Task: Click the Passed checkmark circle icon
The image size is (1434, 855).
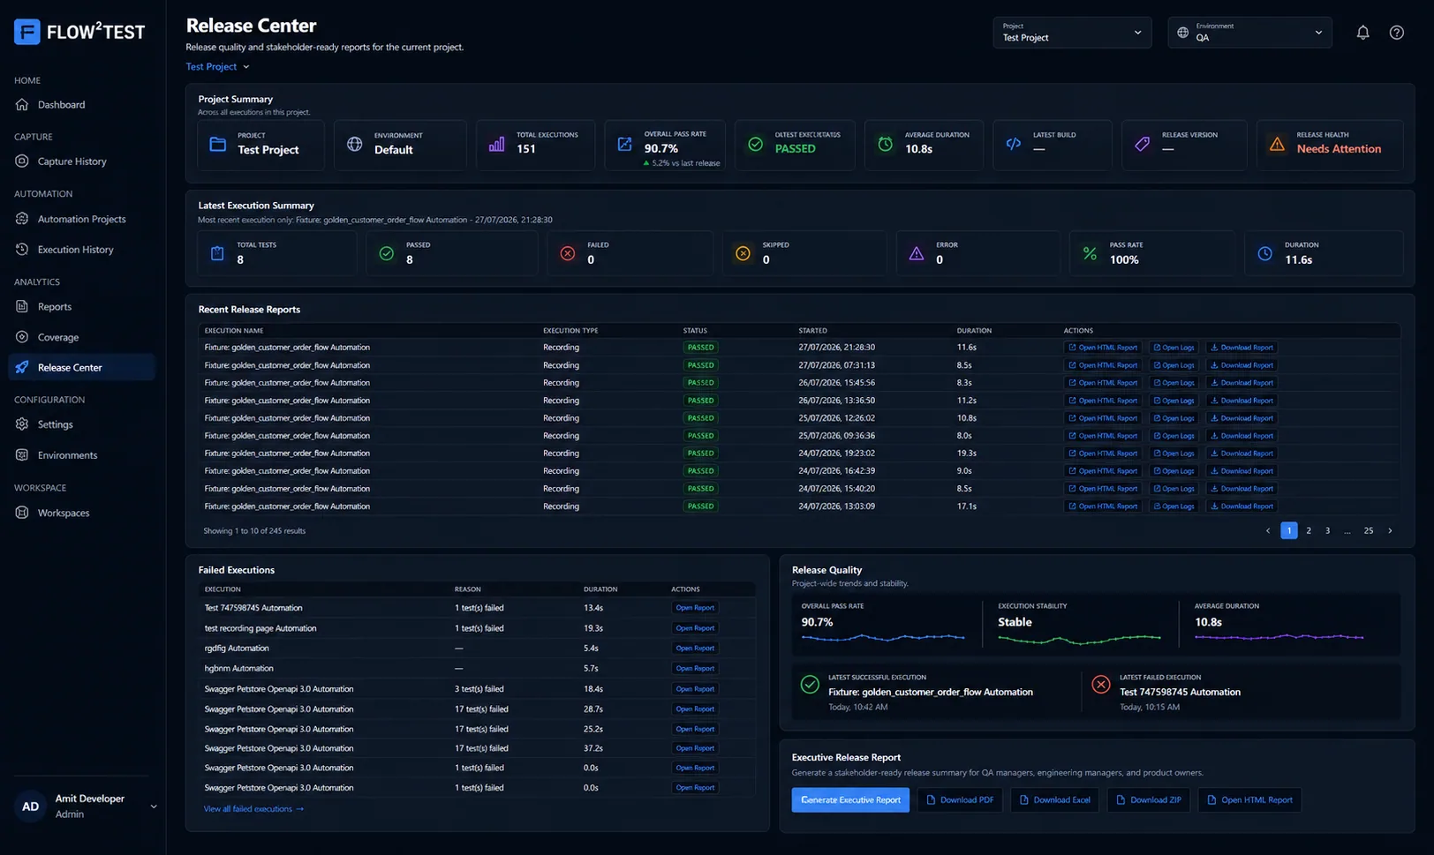Action: tap(386, 253)
